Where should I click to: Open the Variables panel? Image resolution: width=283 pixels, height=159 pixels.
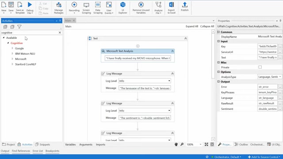pos(70,144)
